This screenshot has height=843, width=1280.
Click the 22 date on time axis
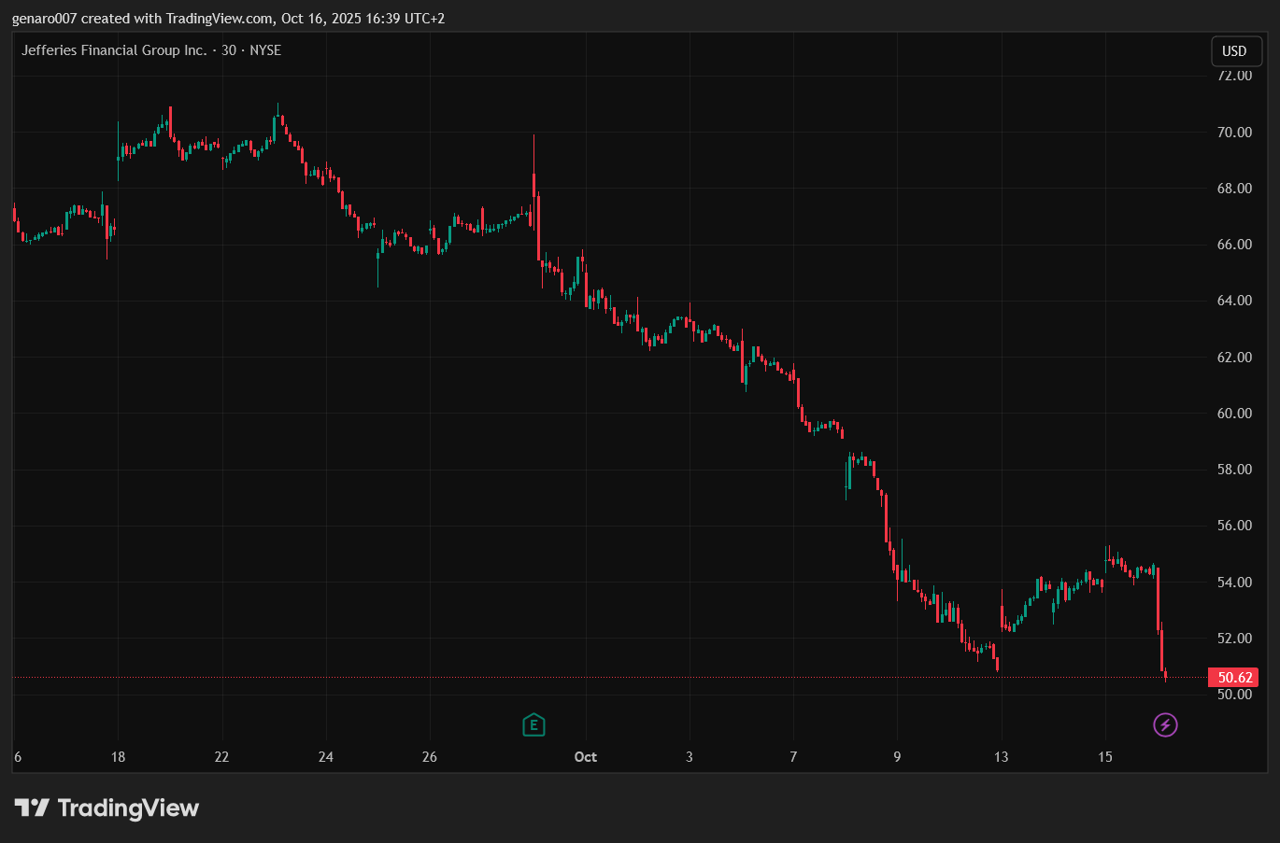221,757
